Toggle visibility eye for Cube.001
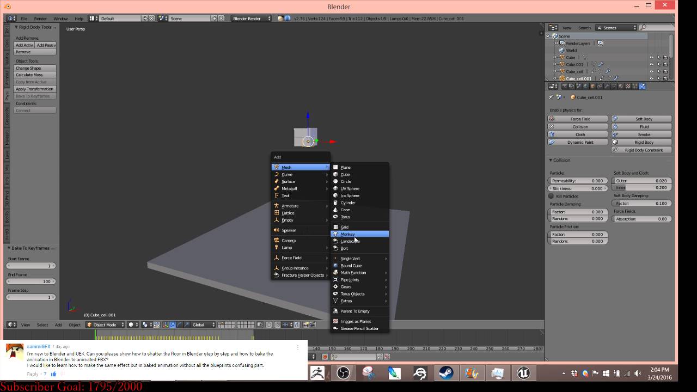Image resolution: width=697 pixels, height=392 pixels. click(x=651, y=64)
